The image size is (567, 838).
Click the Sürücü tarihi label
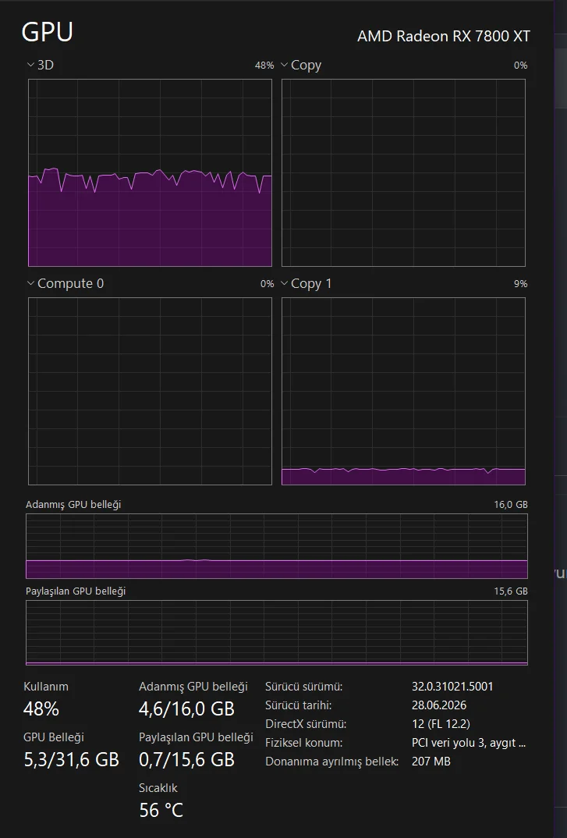298,705
